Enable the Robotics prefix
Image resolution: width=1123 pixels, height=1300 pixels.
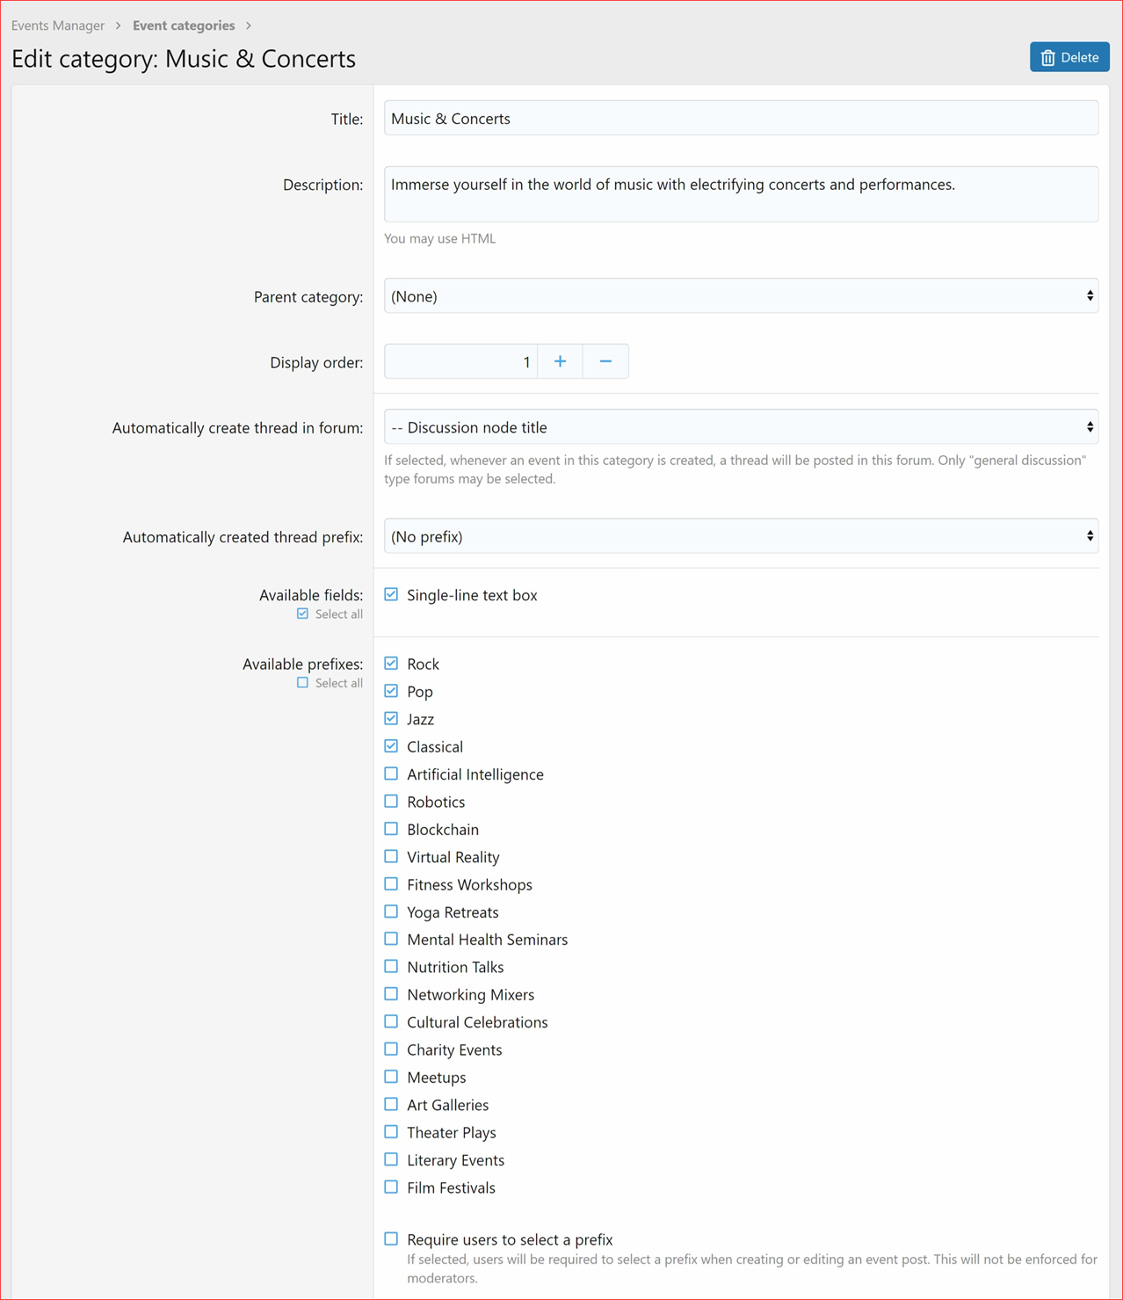pos(391,801)
